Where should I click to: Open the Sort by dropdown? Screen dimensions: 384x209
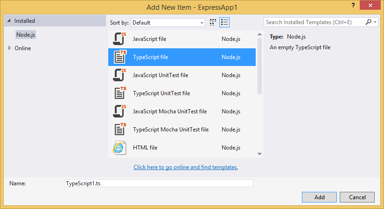pos(168,22)
